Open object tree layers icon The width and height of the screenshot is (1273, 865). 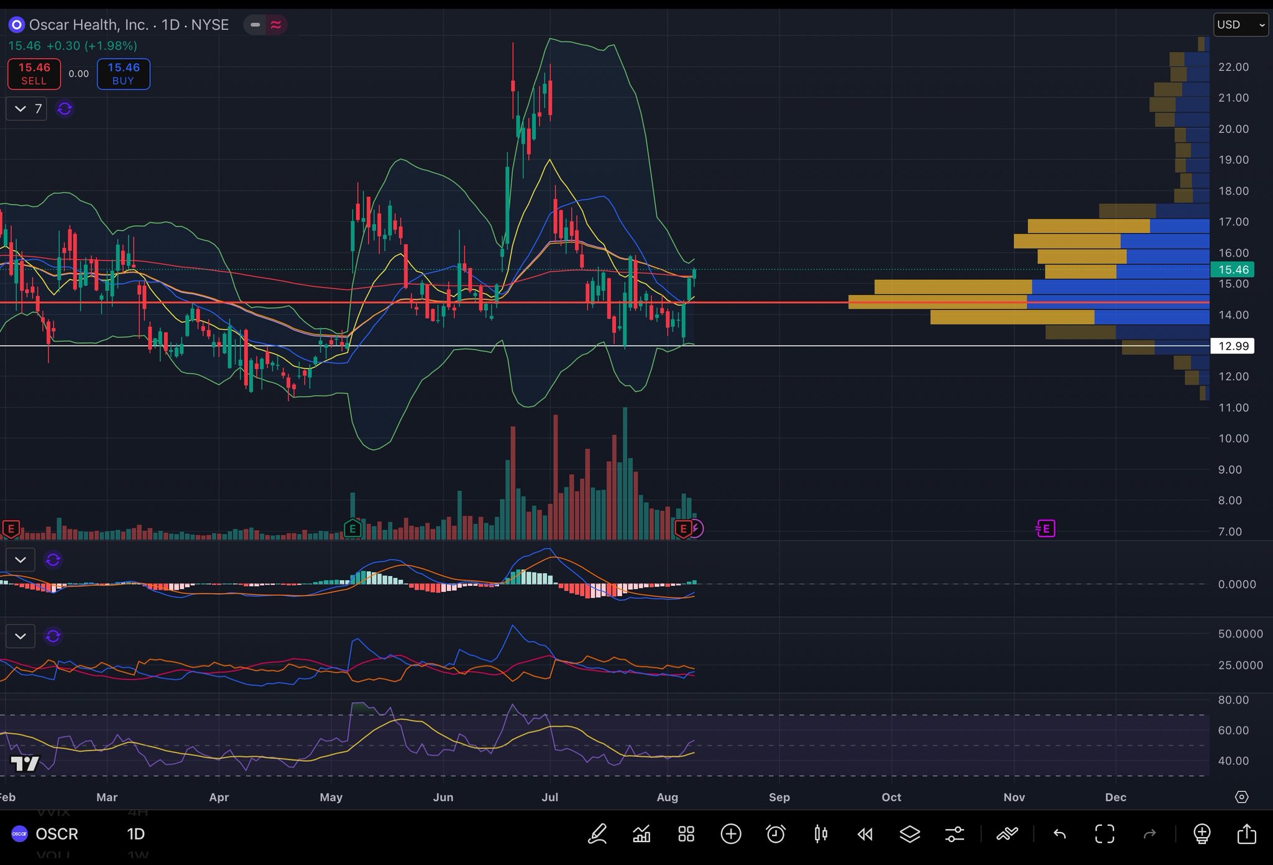[909, 834]
